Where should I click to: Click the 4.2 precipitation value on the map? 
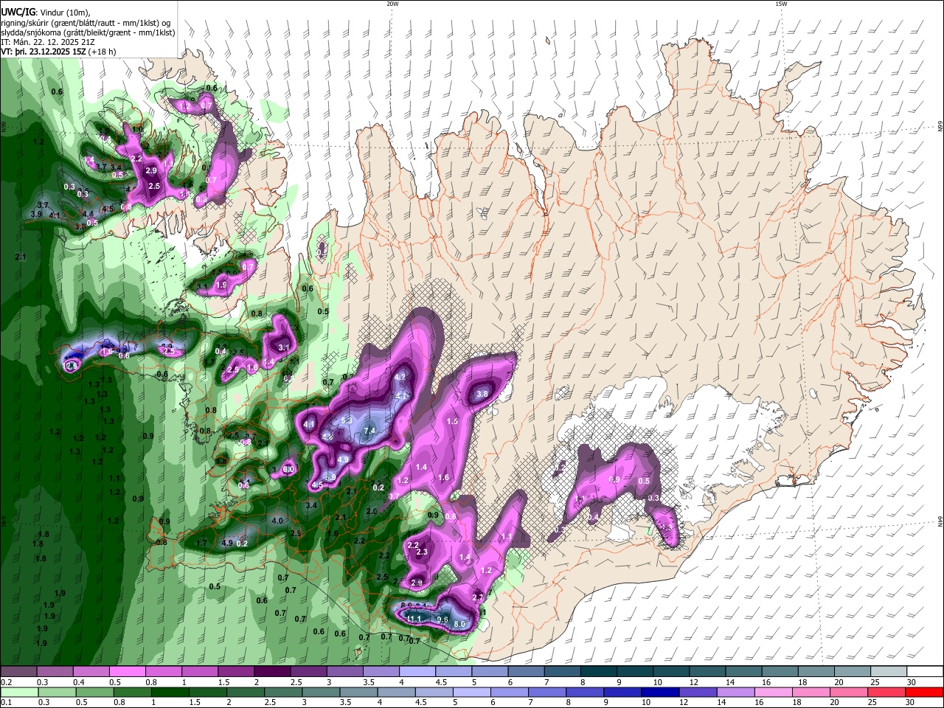click(x=400, y=376)
